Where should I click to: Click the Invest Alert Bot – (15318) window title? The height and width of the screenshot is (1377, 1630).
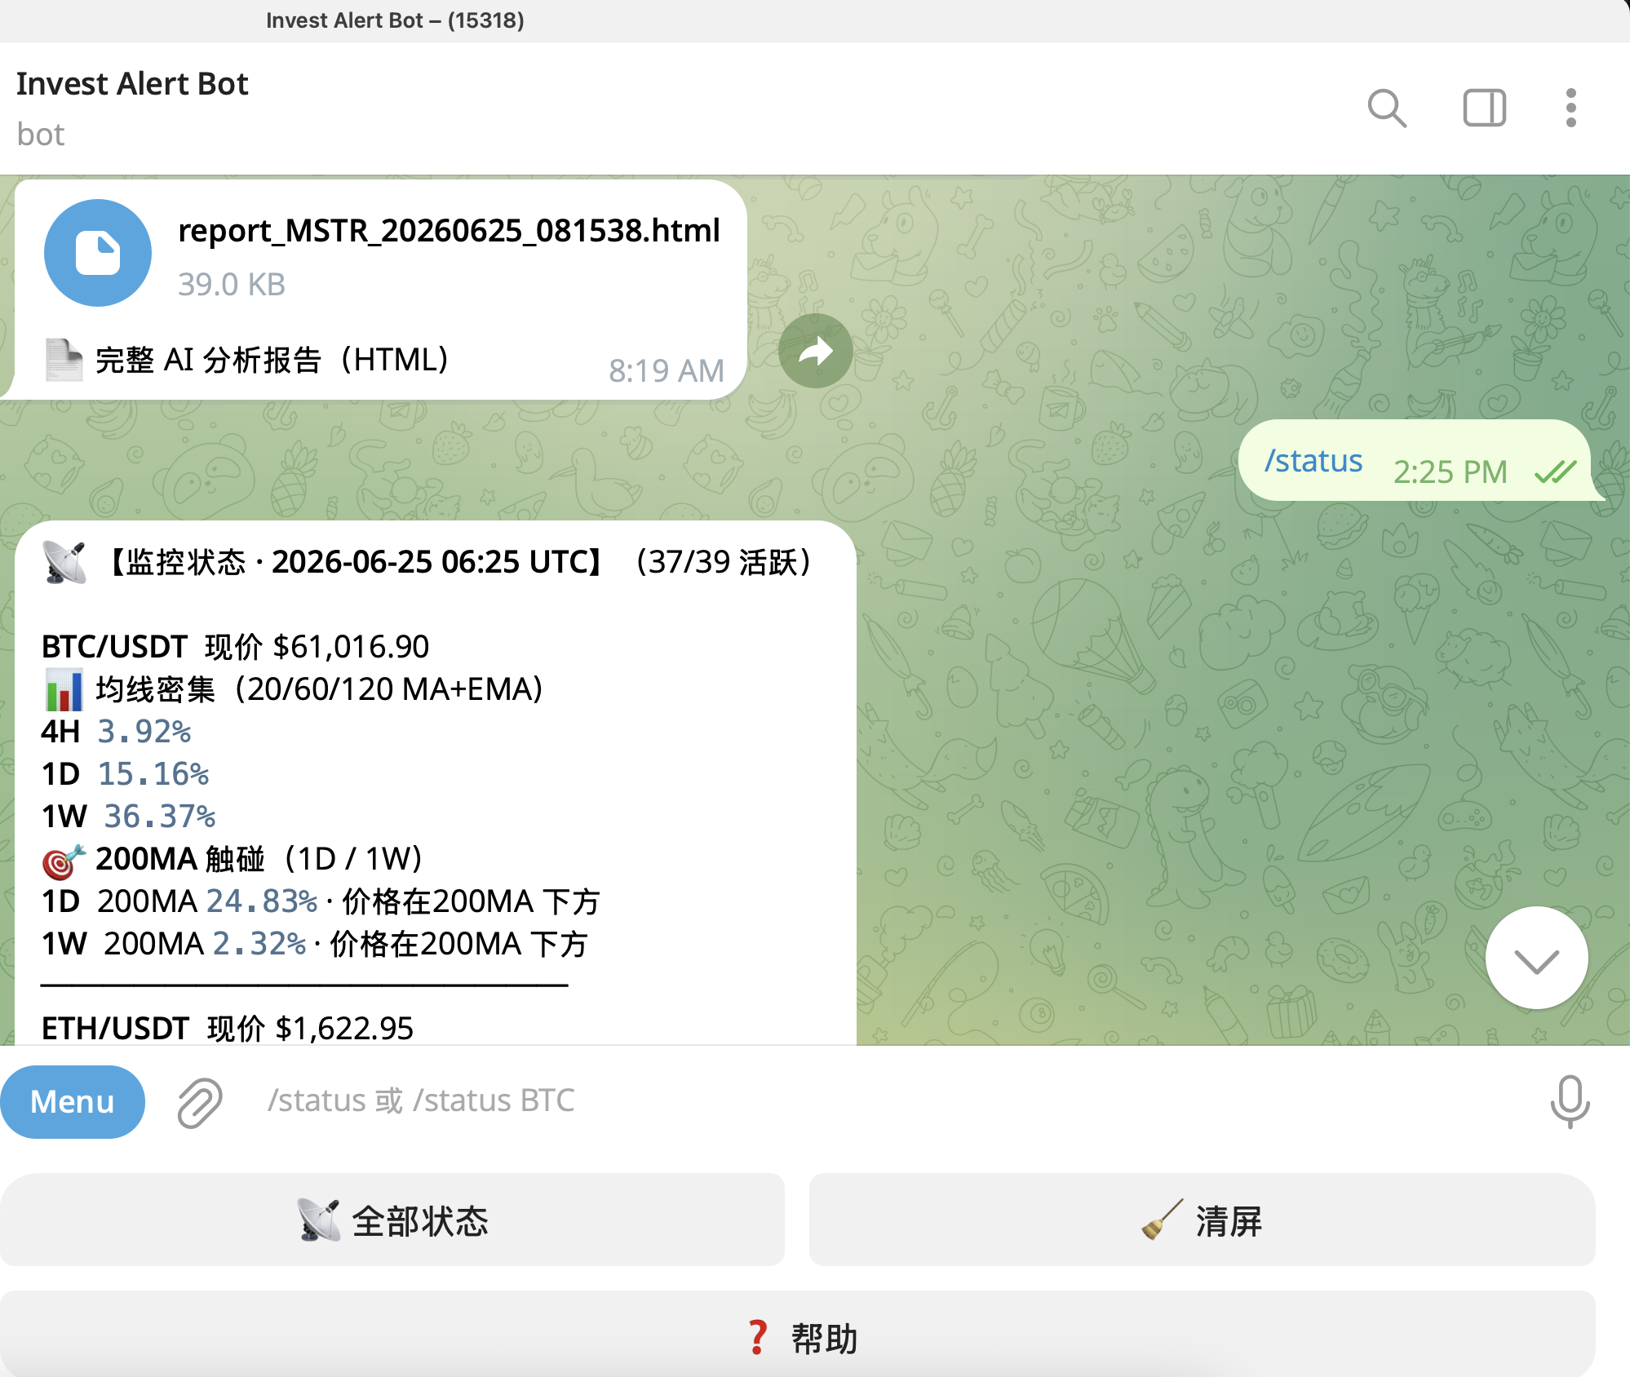[395, 20]
